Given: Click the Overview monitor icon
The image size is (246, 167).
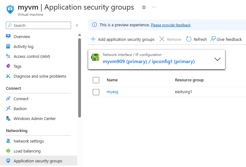Looking at the screenshot, I should pyautogui.click(x=8, y=36).
